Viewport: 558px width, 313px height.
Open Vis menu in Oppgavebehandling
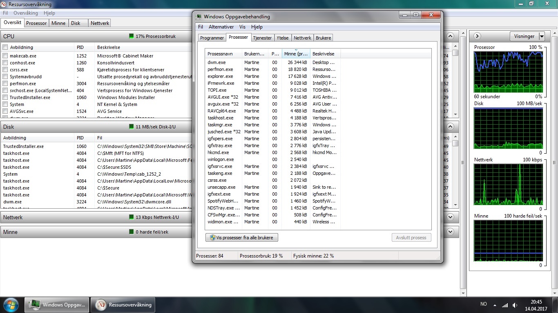pyautogui.click(x=242, y=27)
